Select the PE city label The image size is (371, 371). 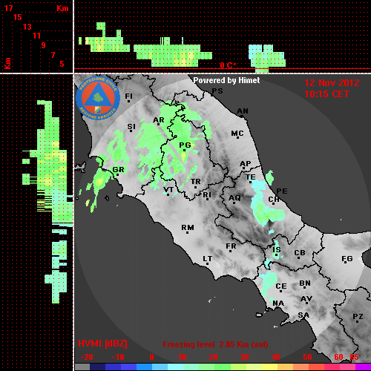click(282, 191)
